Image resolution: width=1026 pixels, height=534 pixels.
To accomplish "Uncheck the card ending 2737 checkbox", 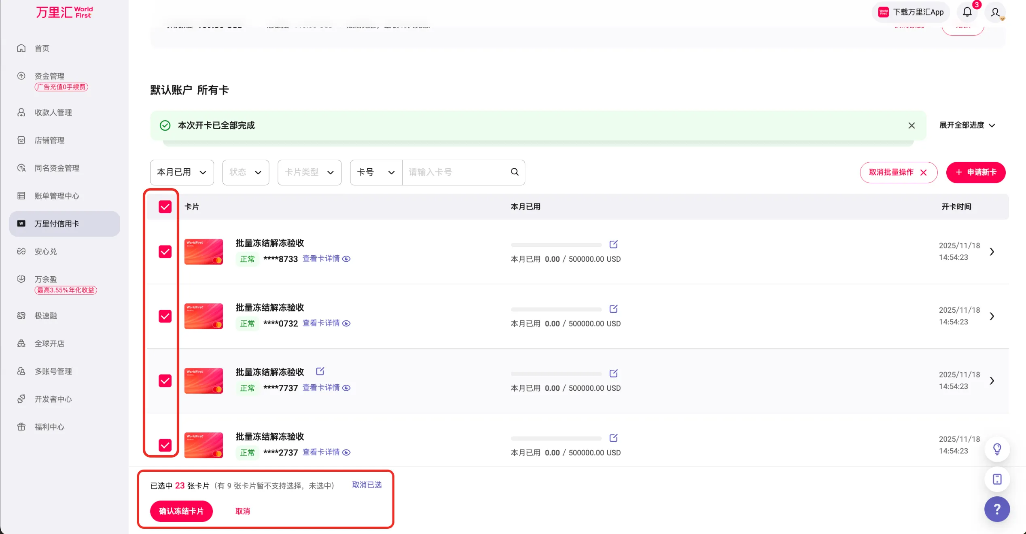I will click(165, 445).
